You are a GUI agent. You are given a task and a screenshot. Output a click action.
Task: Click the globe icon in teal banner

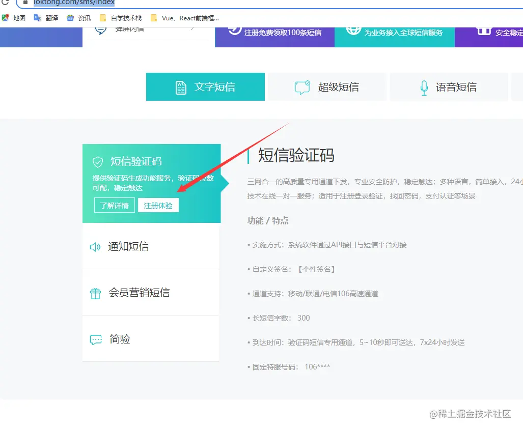point(353,31)
